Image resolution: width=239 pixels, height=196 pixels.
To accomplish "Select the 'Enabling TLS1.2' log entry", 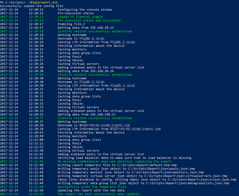I will (x=71, y=24).
